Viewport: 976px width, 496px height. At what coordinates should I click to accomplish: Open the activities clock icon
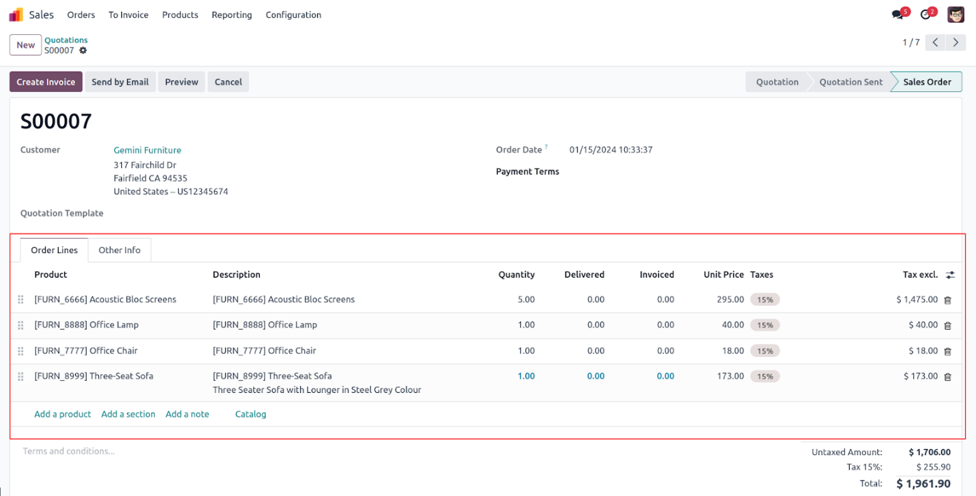pos(926,15)
